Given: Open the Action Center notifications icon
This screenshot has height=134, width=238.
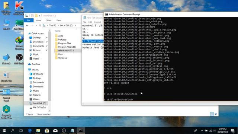Looking at the screenshot, I should [232, 131].
